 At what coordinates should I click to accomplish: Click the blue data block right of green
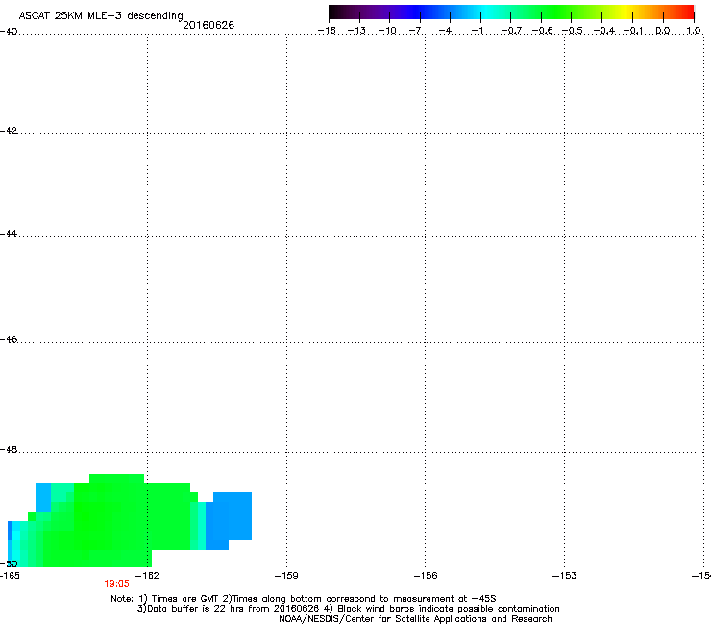coord(229,519)
